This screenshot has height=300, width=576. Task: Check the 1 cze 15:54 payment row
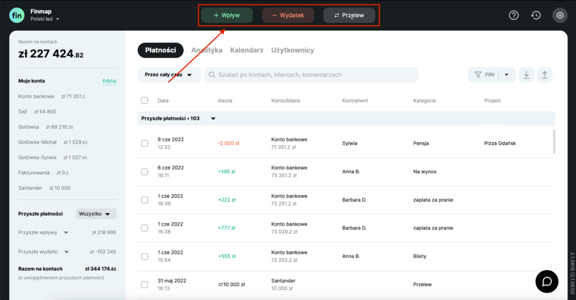point(145,256)
